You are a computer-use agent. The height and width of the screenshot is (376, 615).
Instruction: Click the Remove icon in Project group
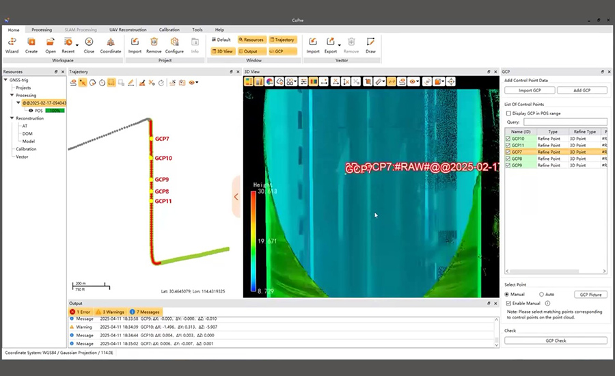point(154,44)
